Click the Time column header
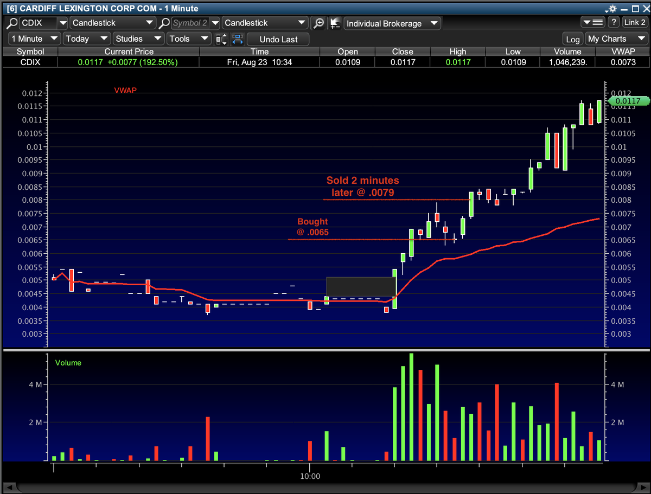 click(259, 52)
